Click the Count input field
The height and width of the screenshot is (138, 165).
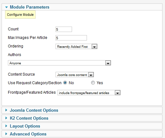[64, 29]
